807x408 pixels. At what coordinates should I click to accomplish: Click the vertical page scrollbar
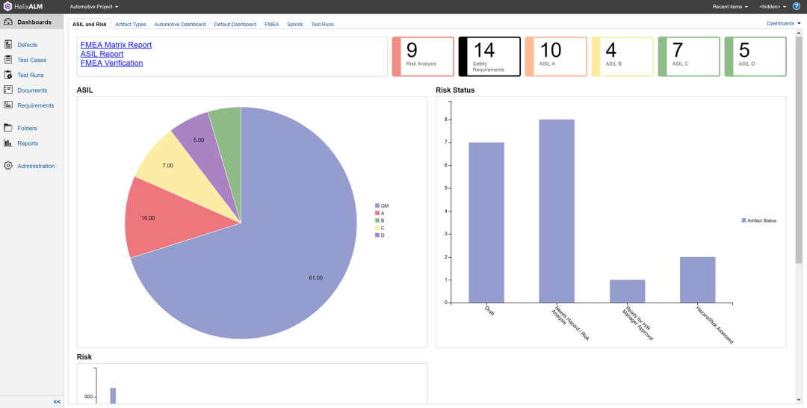[x=799, y=149]
